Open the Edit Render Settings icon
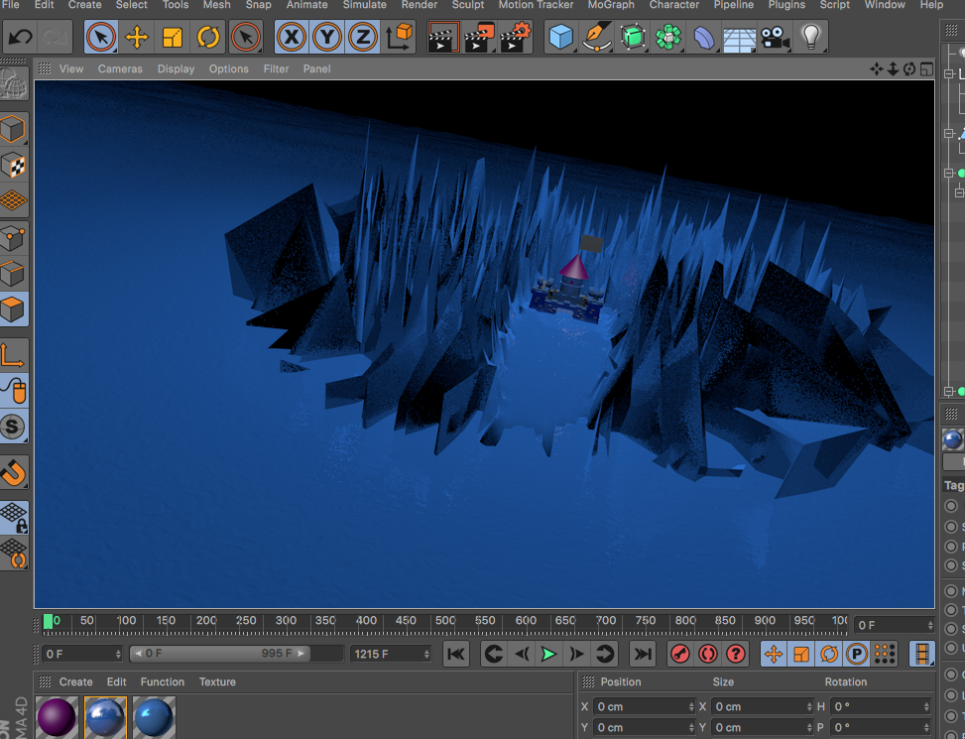 516,38
